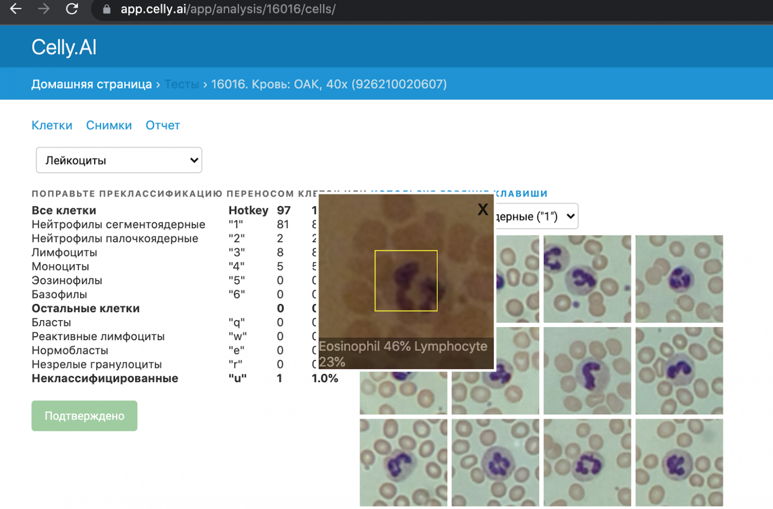Open first-row cell thumbnail in third column
Viewport: 773px width, 509px height.
[587, 279]
